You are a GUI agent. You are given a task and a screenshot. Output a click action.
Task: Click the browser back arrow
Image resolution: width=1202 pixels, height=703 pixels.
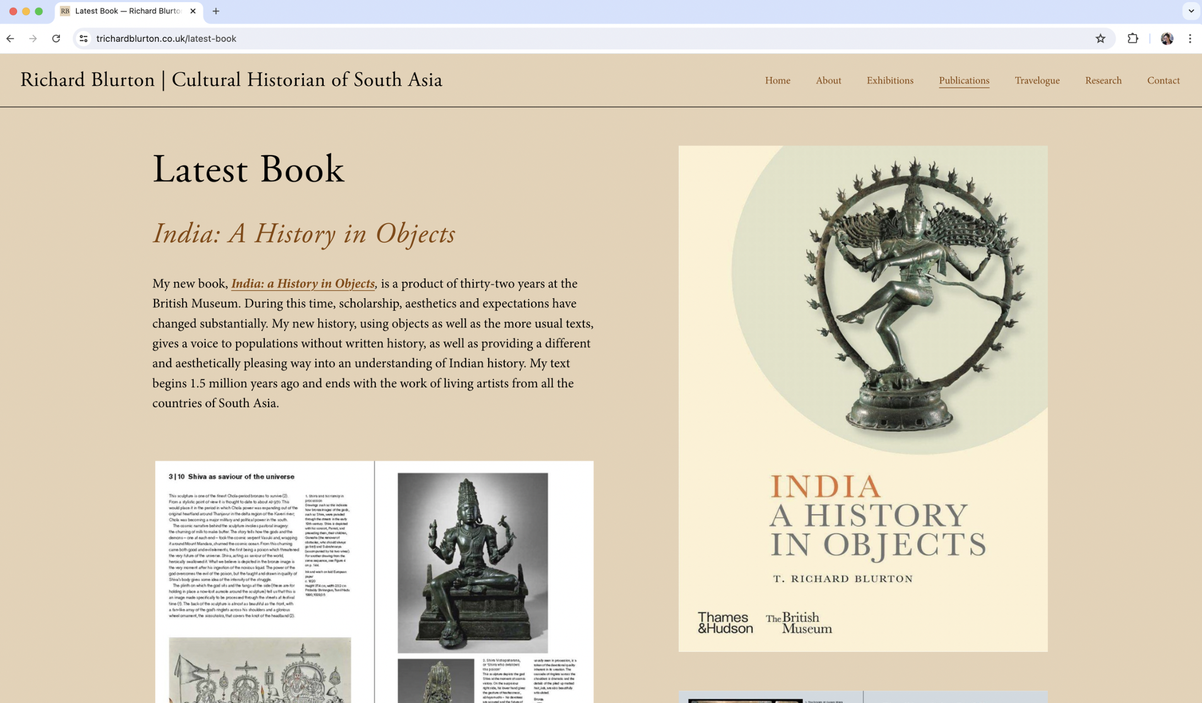click(x=10, y=39)
